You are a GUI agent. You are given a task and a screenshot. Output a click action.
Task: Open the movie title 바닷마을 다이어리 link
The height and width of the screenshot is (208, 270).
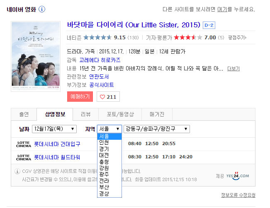[x=134, y=25]
